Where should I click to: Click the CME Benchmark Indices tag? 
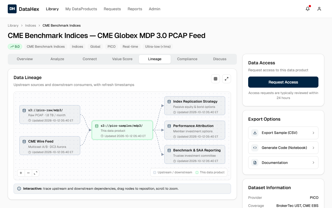point(46,47)
